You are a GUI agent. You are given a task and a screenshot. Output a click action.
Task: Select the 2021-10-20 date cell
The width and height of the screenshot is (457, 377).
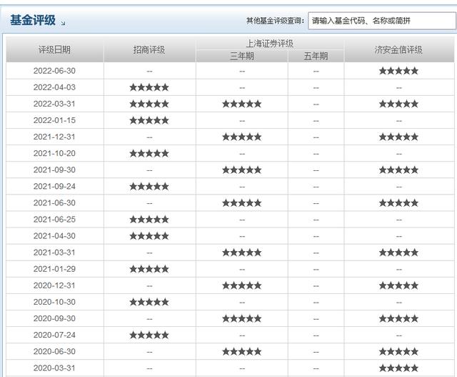click(x=54, y=153)
